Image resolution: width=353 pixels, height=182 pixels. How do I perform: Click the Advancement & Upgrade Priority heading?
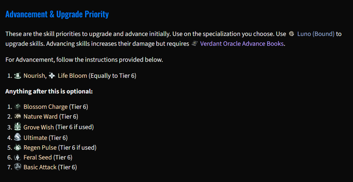[x=57, y=14]
